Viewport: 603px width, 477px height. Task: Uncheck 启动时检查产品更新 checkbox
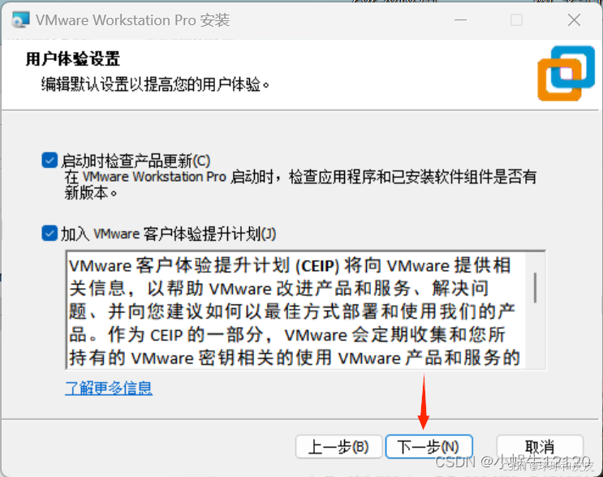point(50,161)
